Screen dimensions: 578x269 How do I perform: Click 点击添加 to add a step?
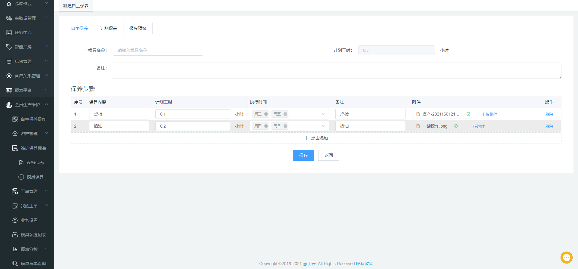coord(316,138)
